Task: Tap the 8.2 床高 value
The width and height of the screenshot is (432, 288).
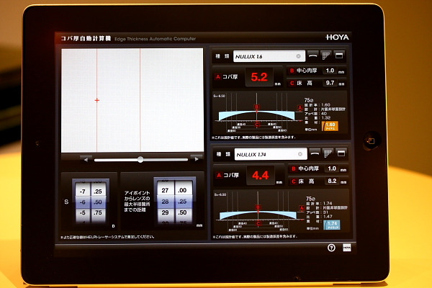Action: click(332, 181)
